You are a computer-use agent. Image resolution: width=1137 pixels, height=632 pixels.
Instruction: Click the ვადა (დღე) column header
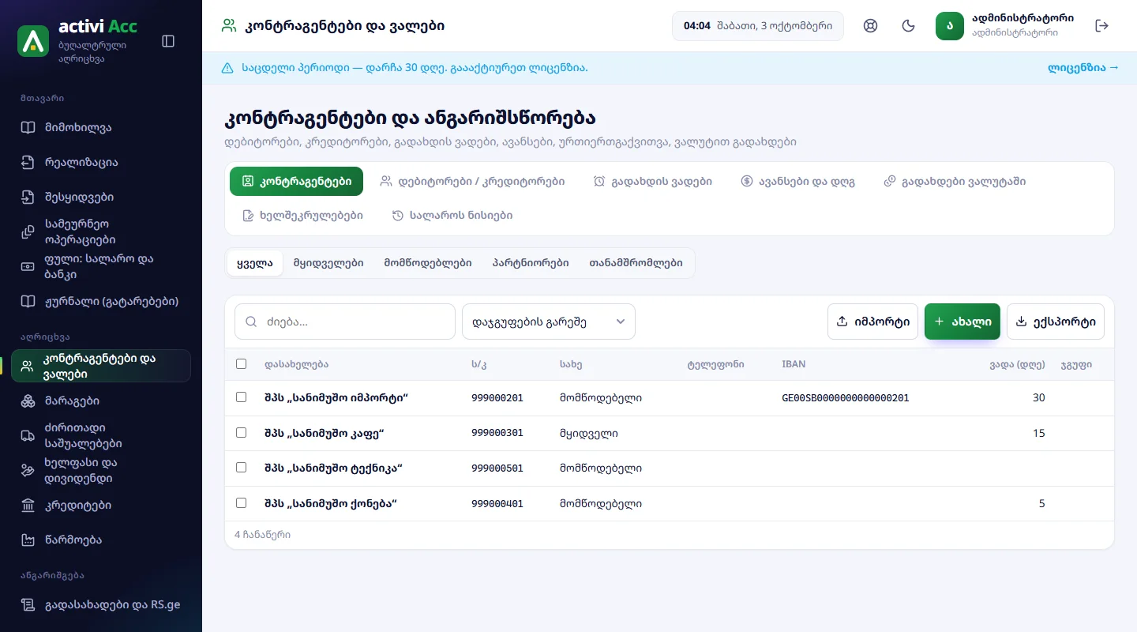coord(1017,364)
